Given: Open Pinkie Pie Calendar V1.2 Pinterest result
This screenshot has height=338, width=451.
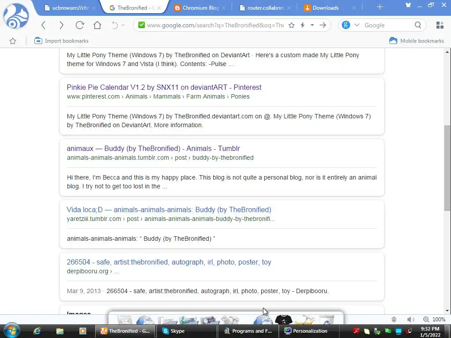Looking at the screenshot, I should tap(164, 88).
